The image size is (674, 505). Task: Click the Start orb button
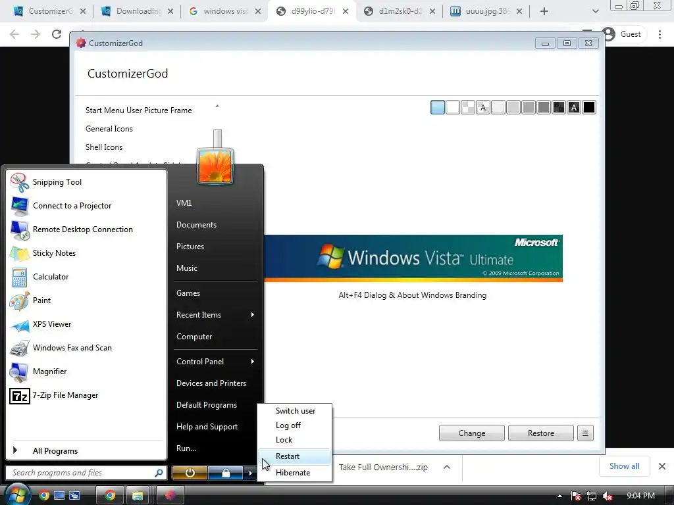point(16,494)
